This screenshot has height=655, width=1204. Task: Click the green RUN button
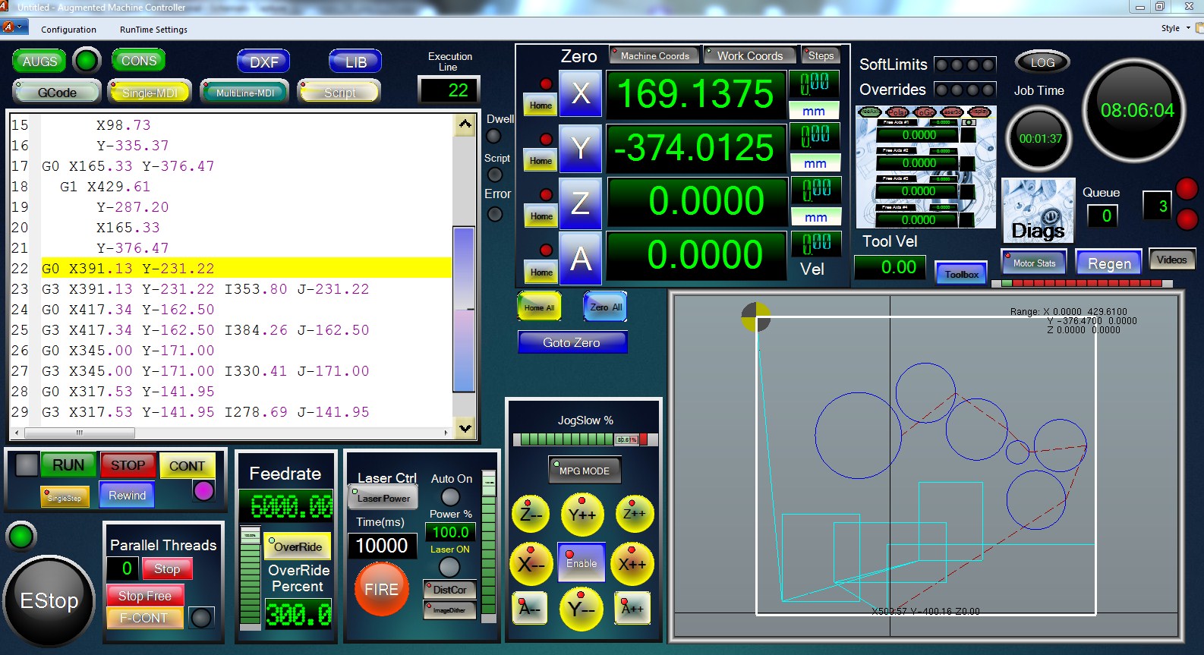[x=68, y=465]
